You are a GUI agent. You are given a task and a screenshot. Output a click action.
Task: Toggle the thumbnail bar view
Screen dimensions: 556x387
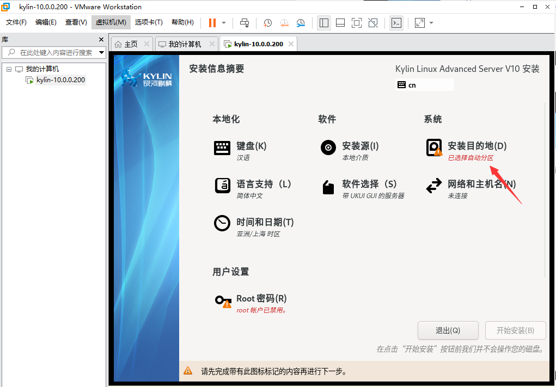click(340, 23)
